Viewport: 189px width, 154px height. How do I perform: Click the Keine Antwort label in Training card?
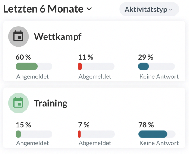tap(159, 143)
